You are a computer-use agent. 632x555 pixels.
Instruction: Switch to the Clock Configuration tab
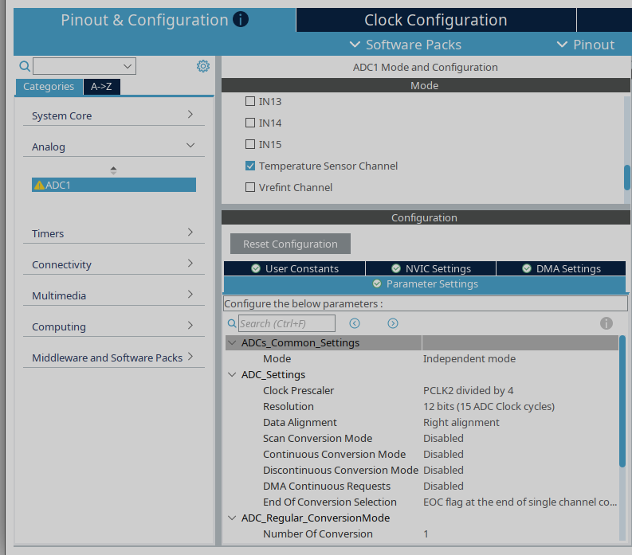(435, 20)
